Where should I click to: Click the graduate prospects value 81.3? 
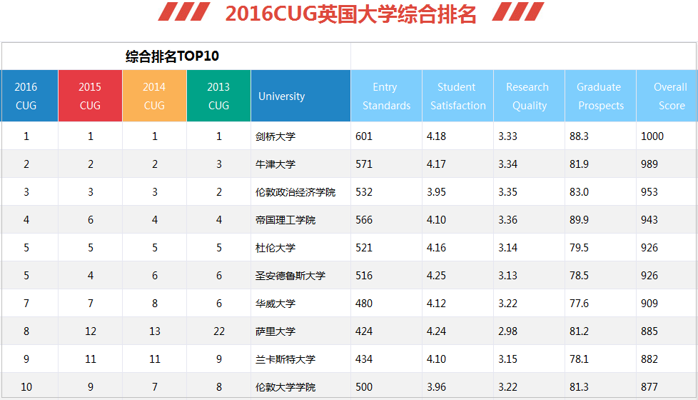pos(579,386)
